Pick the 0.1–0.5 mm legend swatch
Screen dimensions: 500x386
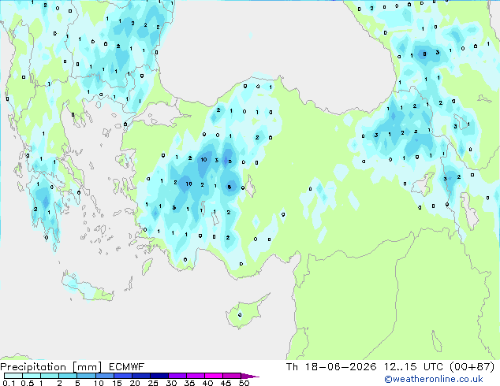click(x=13, y=376)
